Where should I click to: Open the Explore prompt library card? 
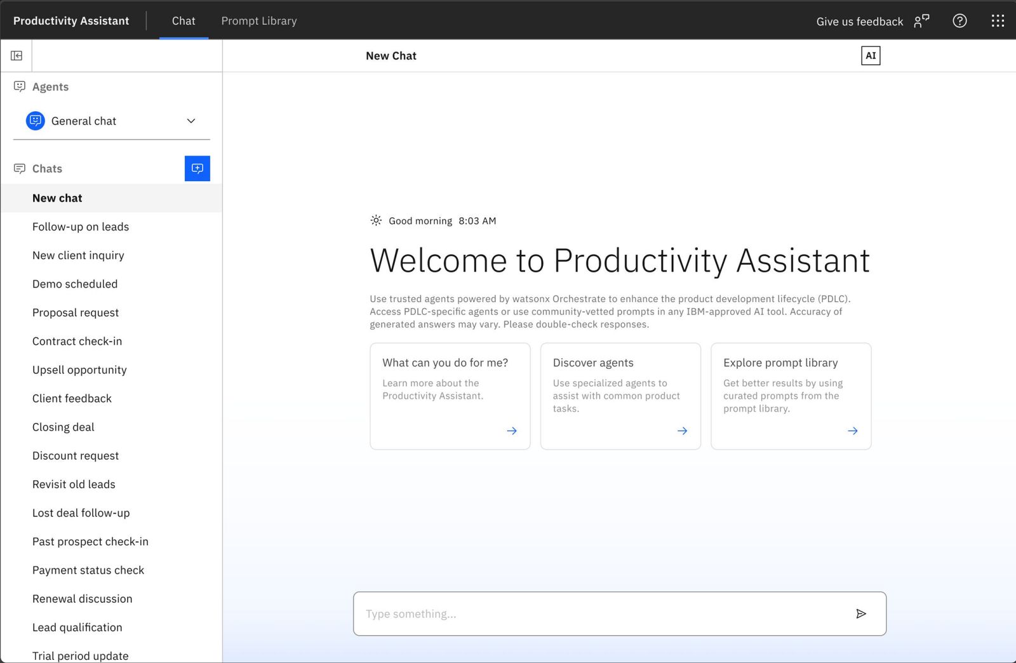pyautogui.click(x=791, y=396)
